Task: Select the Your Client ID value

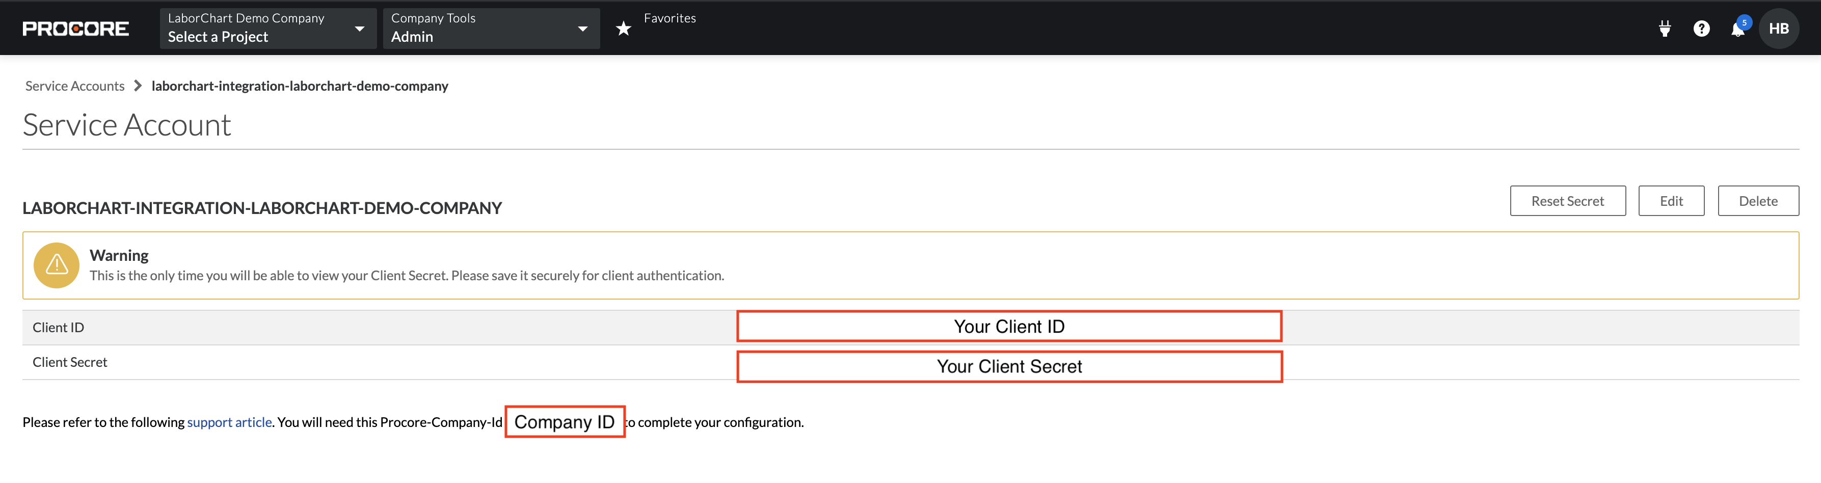Action: (x=1009, y=327)
